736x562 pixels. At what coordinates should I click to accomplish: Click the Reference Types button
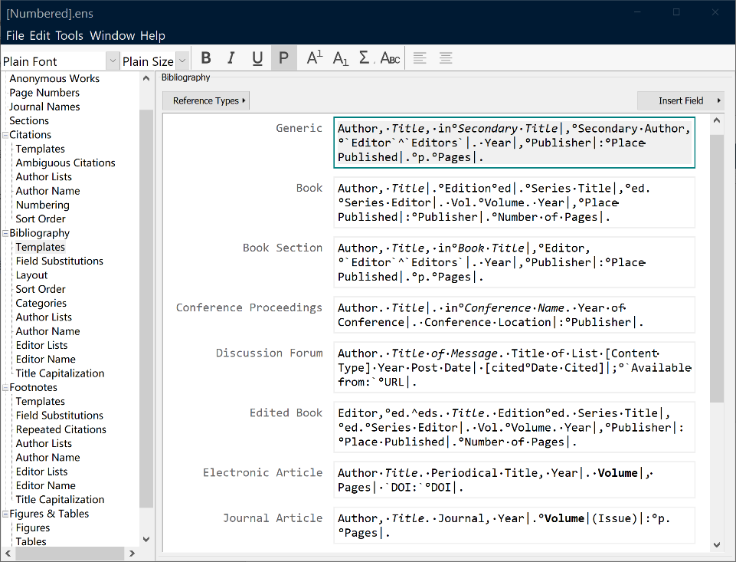pyautogui.click(x=206, y=100)
